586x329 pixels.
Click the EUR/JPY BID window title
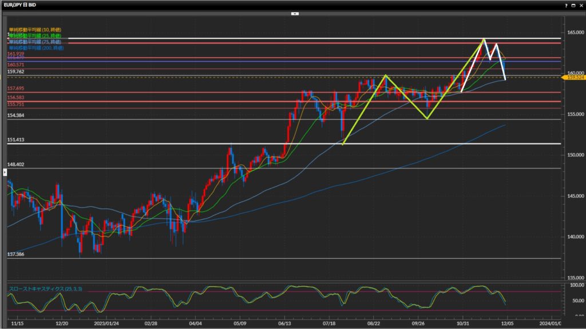point(19,5)
